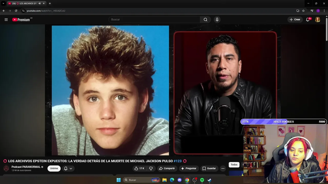This screenshot has height=184, width=328.
Task: Open the account avatar menu
Action: point(317,19)
